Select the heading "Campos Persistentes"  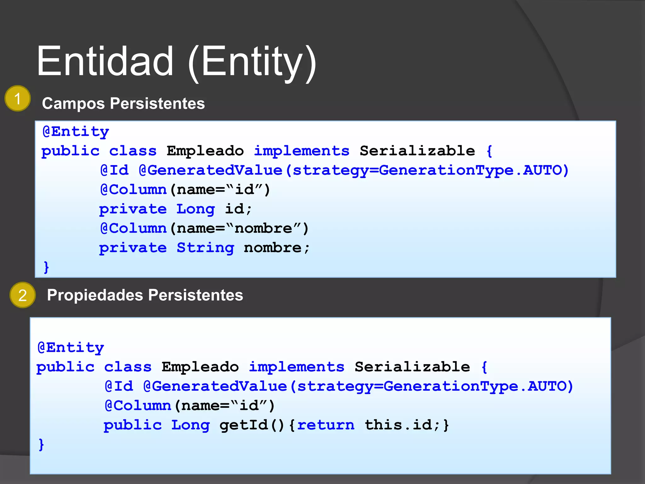123,103
